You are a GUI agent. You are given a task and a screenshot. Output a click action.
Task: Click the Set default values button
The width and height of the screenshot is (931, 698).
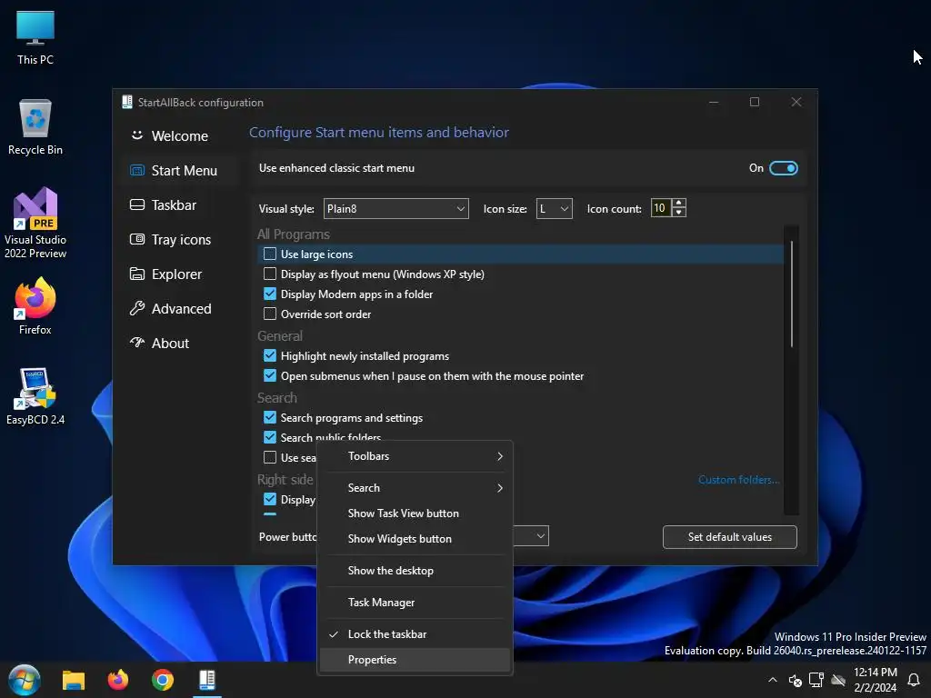pyautogui.click(x=730, y=537)
